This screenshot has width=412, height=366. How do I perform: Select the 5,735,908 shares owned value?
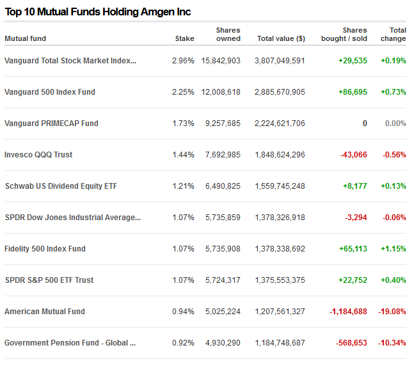[x=223, y=249]
